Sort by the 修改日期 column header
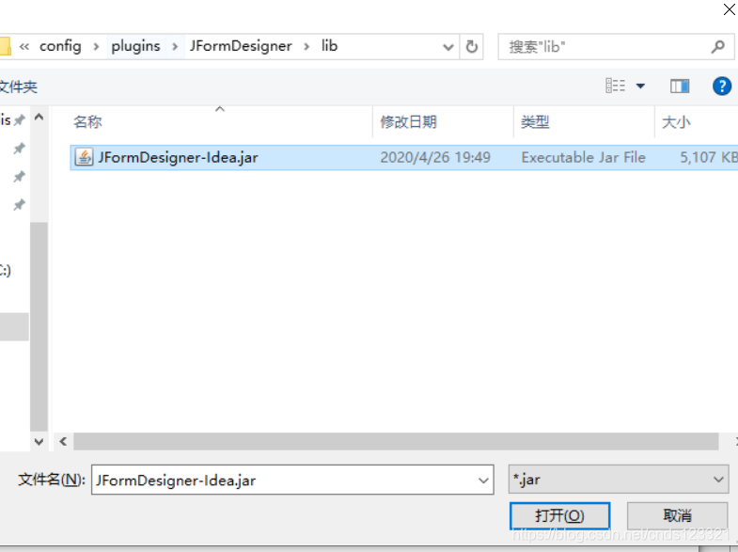 click(409, 122)
